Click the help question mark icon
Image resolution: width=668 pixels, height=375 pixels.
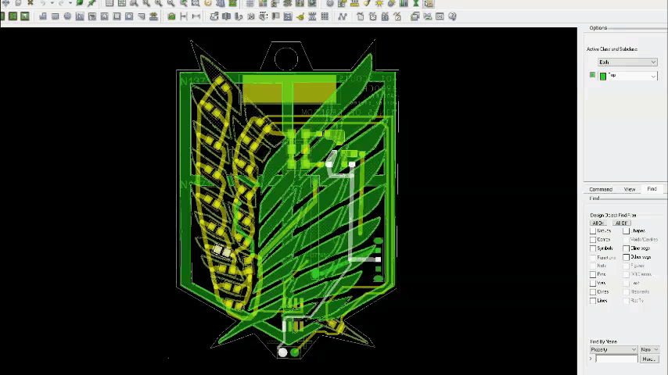(x=452, y=16)
